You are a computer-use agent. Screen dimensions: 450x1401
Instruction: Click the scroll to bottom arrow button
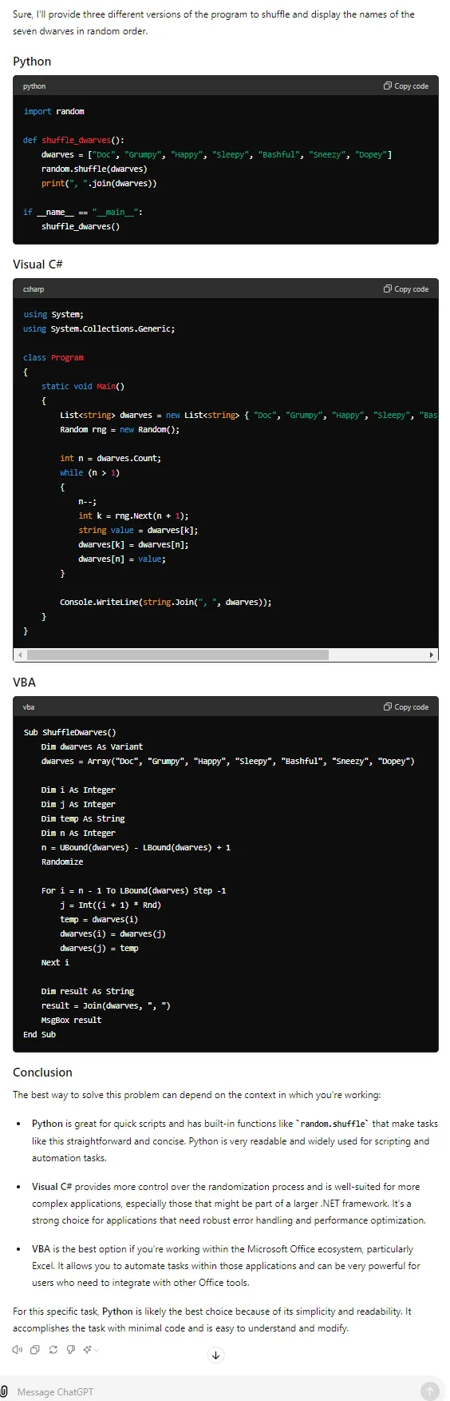[x=215, y=1355]
